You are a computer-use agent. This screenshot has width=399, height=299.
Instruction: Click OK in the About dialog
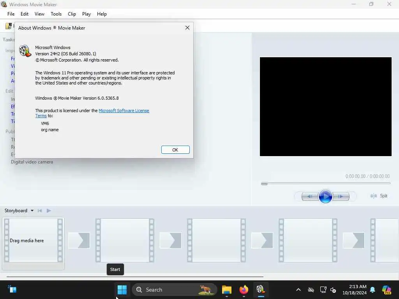click(x=175, y=150)
